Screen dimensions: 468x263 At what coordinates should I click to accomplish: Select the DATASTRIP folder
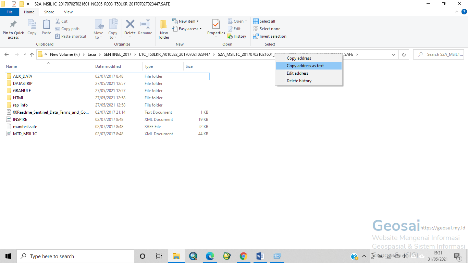[x=107, y=84]
